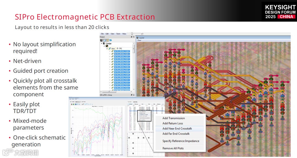
Task: Click net icon of DRAM_DQ08
Action: coord(112,72)
